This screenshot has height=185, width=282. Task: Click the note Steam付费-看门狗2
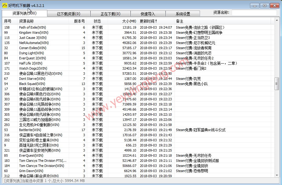pos(191,68)
